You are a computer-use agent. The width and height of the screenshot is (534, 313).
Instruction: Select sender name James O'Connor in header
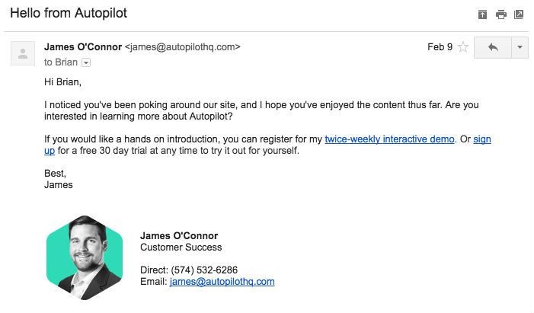pyautogui.click(x=83, y=47)
